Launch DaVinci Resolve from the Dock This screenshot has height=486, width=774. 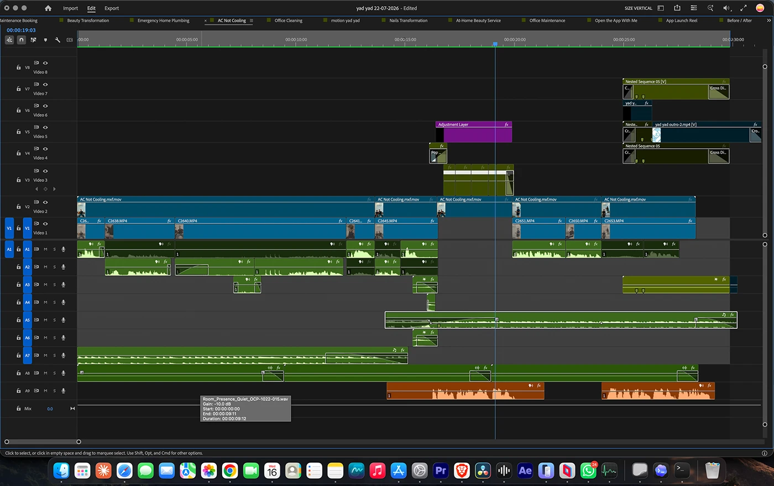click(x=483, y=471)
